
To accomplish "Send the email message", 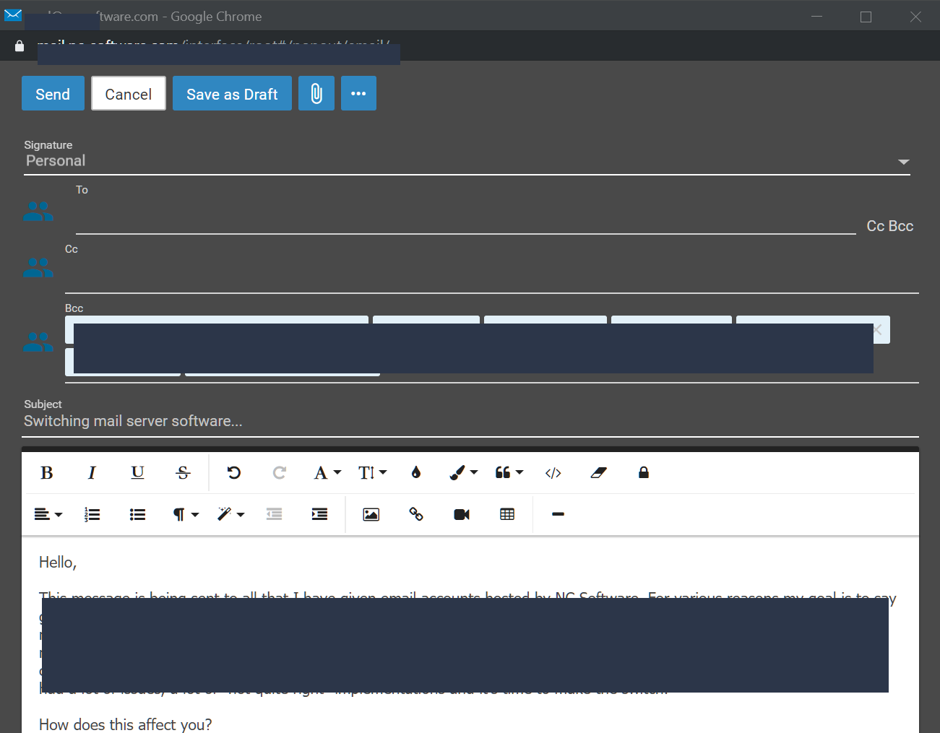I will pos(53,94).
